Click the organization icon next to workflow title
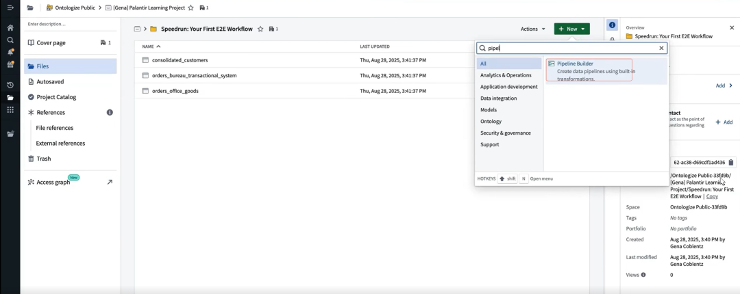 [x=273, y=29]
